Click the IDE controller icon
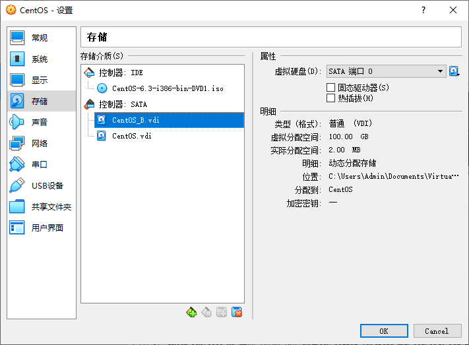The width and height of the screenshot is (469, 345). pyautogui.click(x=89, y=73)
